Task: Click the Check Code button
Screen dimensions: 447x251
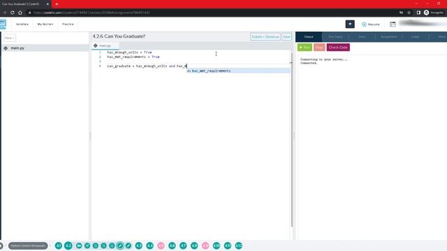Action: (x=338, y=47)
